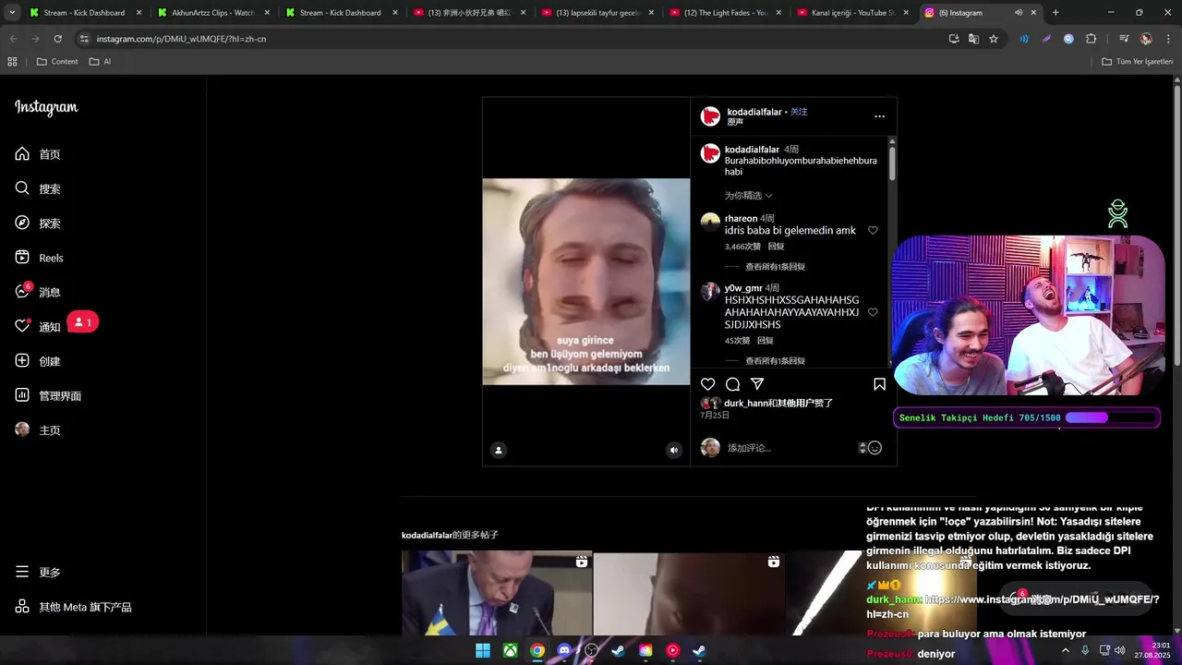Open the Extensions puzzle icon

pos(1092,39)
